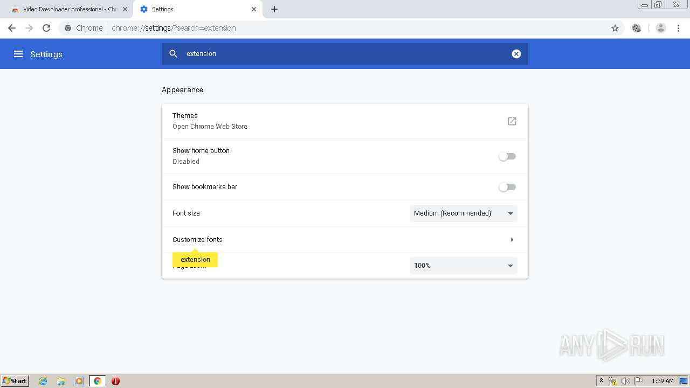Launch Internet Explorer from the taskbar
Image resolution: width=690 pixels, height=388 pixels.
[x=43, y=381]
